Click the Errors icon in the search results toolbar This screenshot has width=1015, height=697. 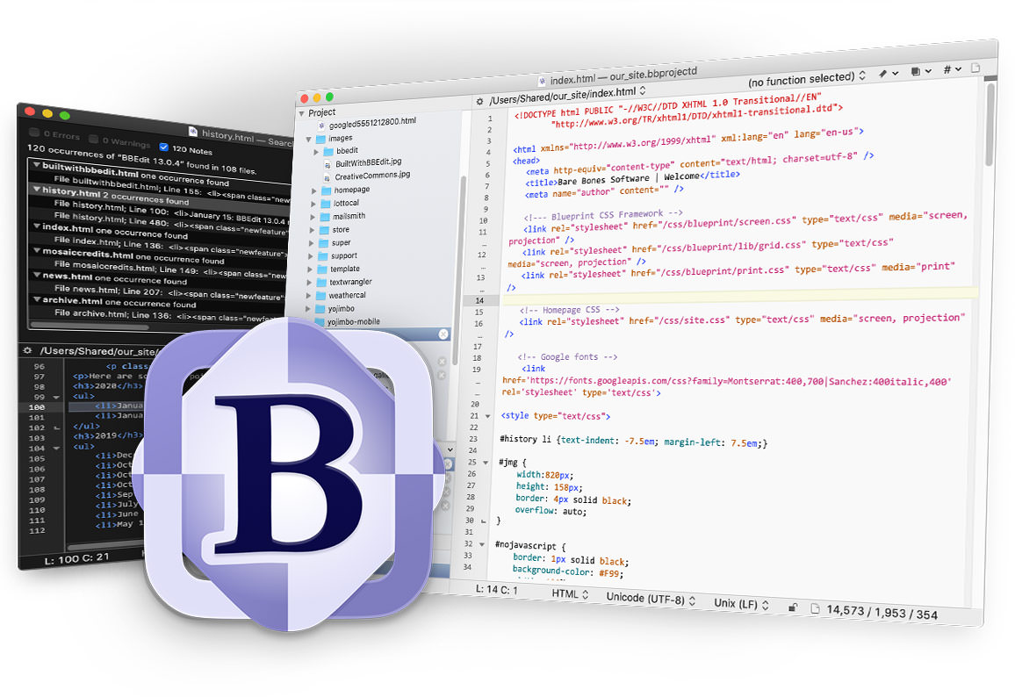click(x=33, y=133)
